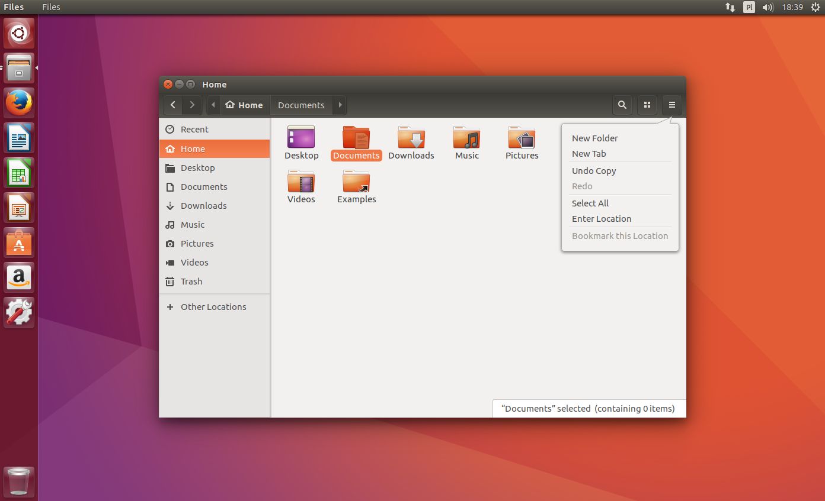Click the search magnifier icon in toolbar
Screen dimensions: 825x501
pyautogui.click(x=622, y=105)
